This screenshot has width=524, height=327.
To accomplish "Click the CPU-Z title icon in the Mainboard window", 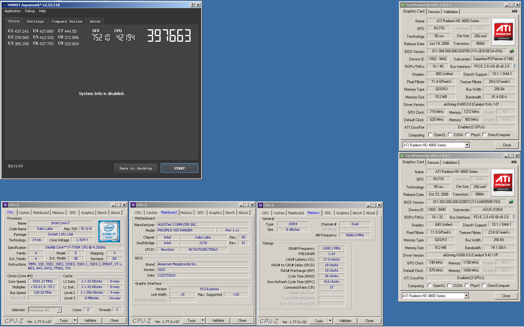I will [133, 205].
